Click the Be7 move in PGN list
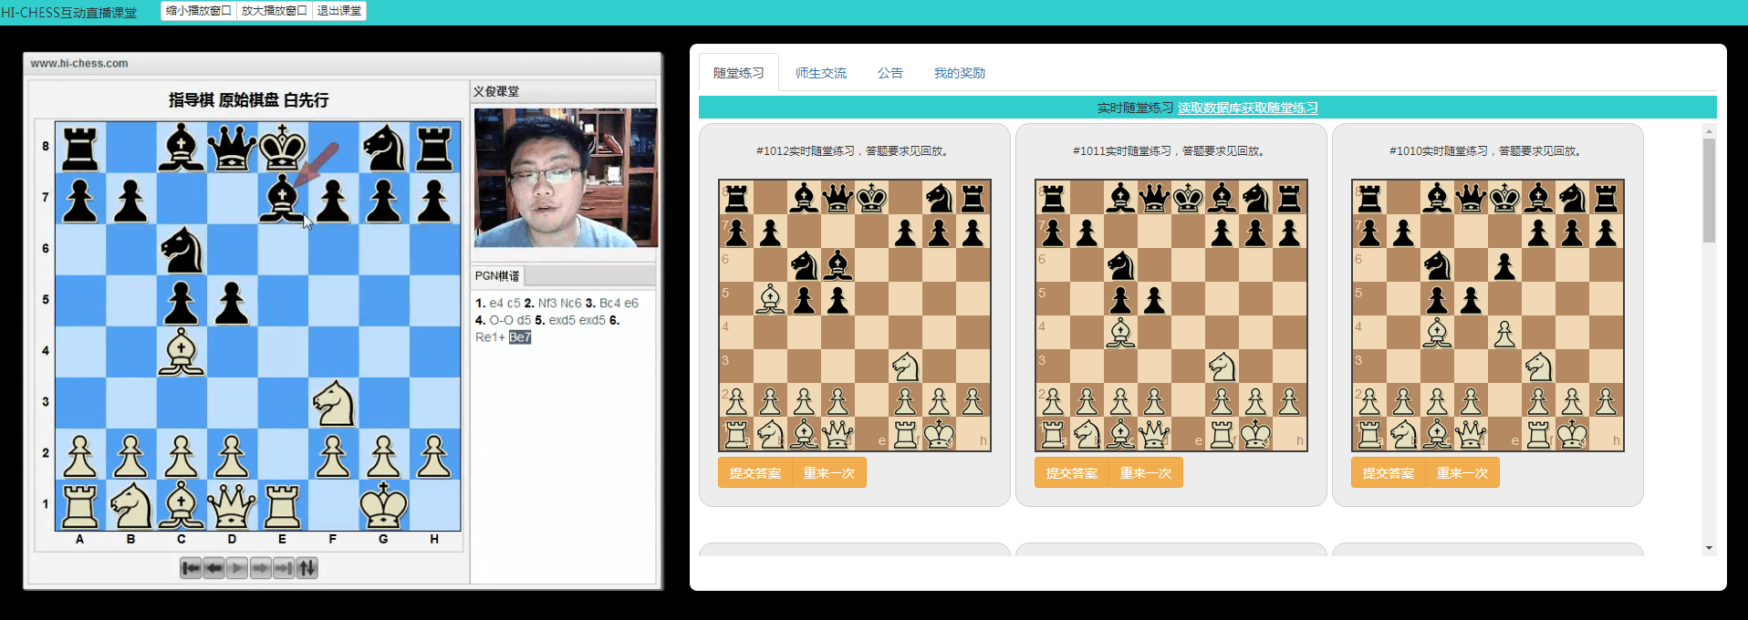The width and height of the screenshot is (1748, 620). tap(520, 337)
